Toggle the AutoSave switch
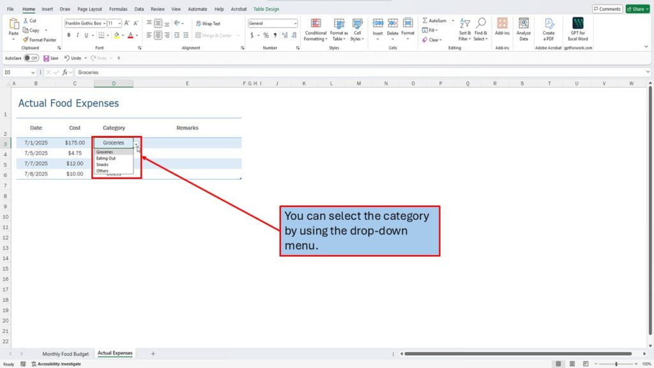Viewport: 654px width, 368px height. (x=31, y=58)
